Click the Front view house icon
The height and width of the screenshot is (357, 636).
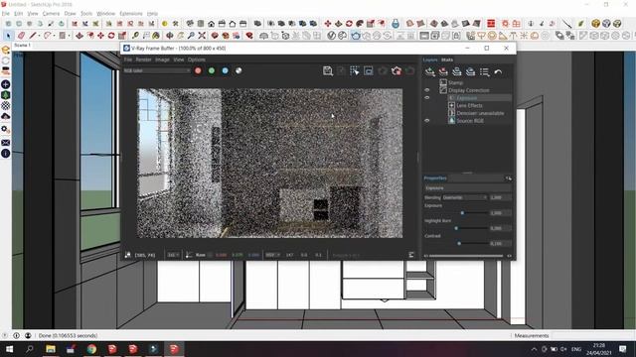(x=211, y=24)
